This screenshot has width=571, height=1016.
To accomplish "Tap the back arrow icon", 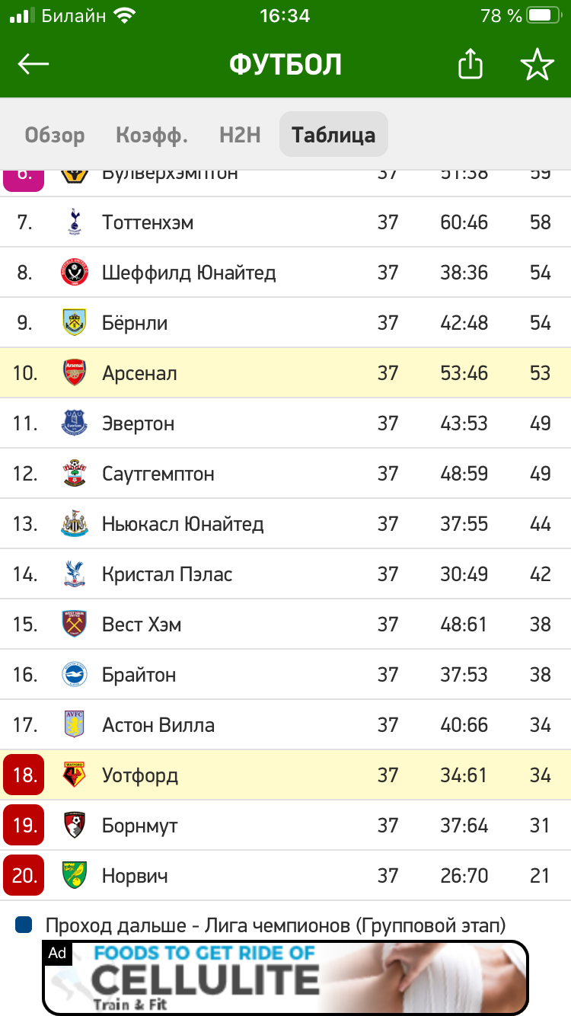I will (x=33, y=65).
